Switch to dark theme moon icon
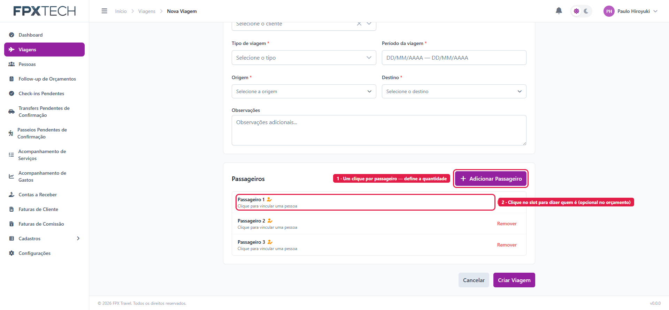The height and width of the screenshot is (310, 669). pos(586,11)
